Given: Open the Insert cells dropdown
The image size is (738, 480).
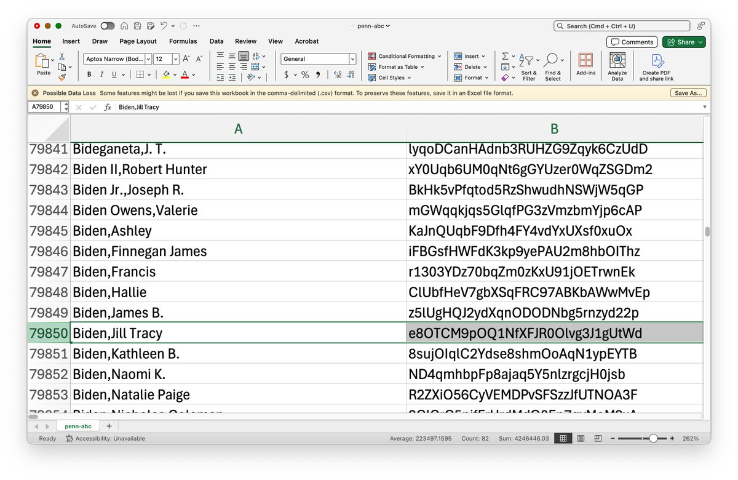Looking at the screenshot, I should (470, 56).
